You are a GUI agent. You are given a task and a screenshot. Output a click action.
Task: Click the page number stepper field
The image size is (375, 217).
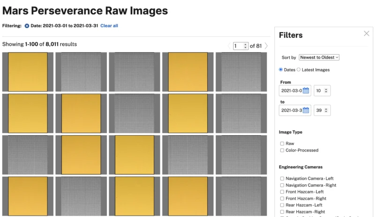point(240,46)
